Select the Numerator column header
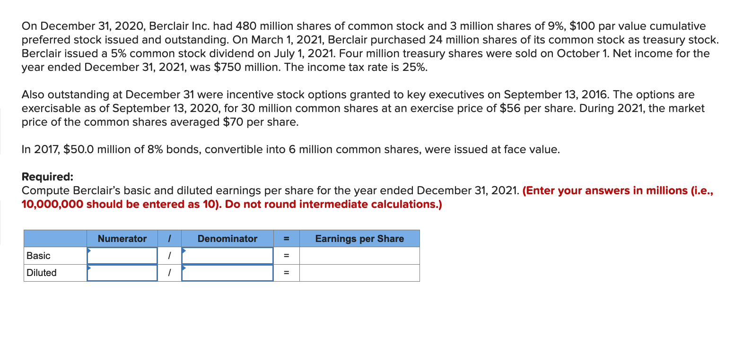Image resolution: width=752 pixels, height=345 pixels. tap(123, 239)
